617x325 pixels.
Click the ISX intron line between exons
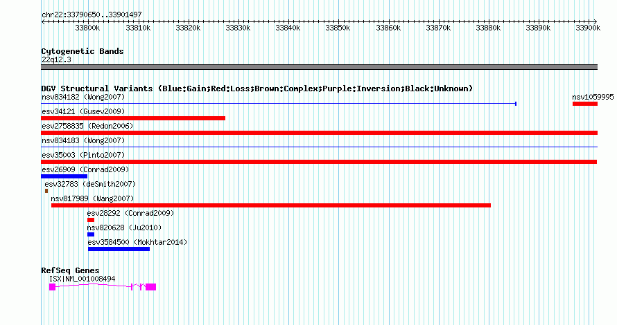point(94,285)
